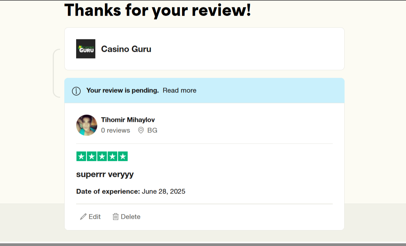This screenshot has height=246, width=406.
Task: Click the Casino Guru company name
Action: coord(126,49)
